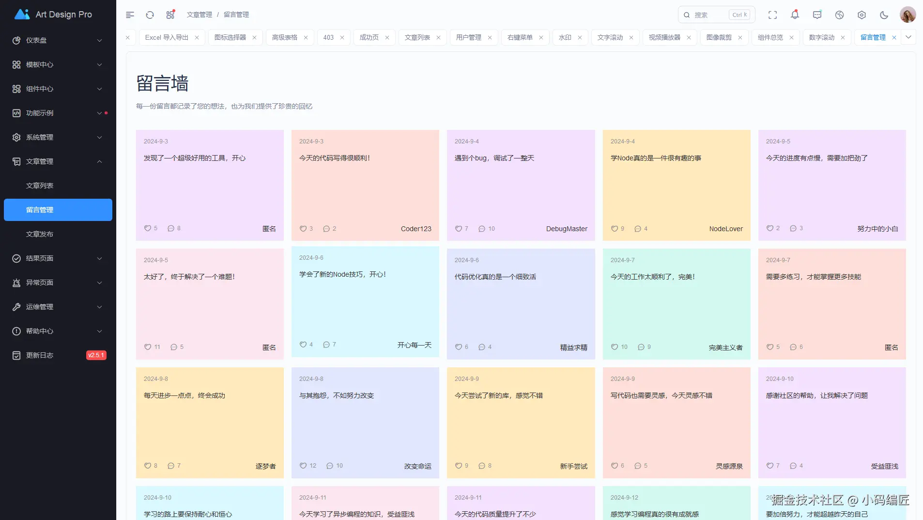Expand the 结果页面 sidebar menu
923x520 pixels.
coord(58,258)
